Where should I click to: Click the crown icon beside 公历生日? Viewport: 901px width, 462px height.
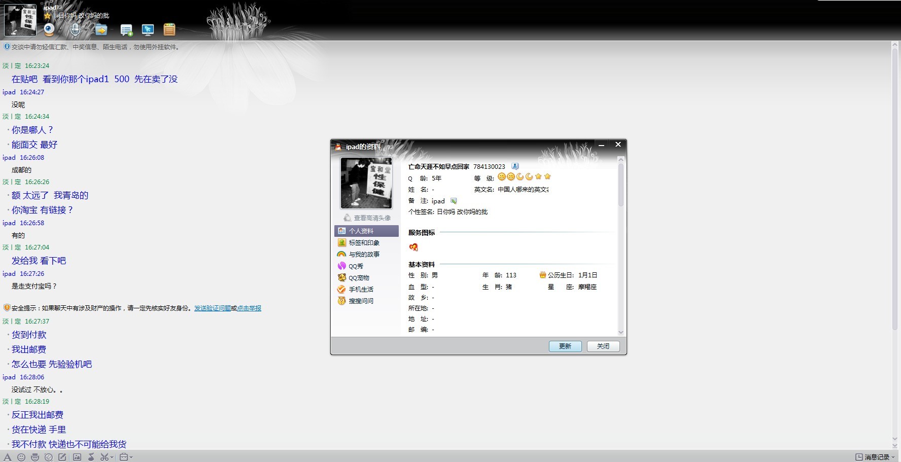[543, 275]
